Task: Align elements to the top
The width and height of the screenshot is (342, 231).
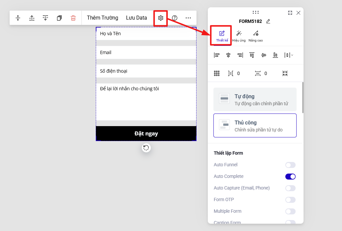Action: 252,55
